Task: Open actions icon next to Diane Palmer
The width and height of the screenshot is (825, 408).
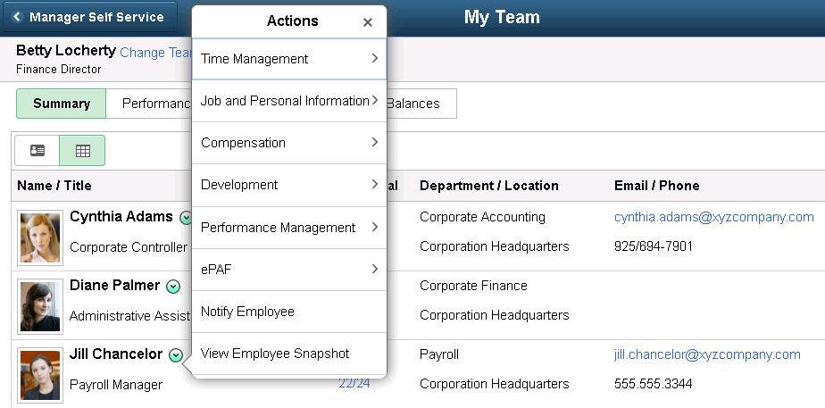Action: 173,287
